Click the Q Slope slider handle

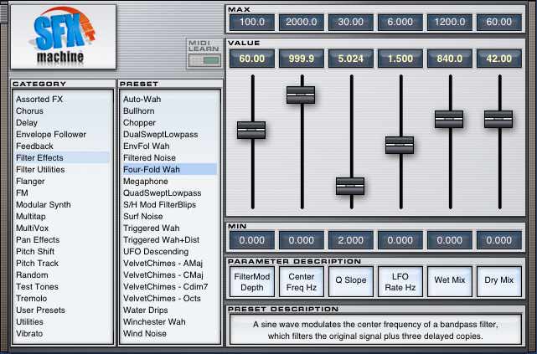(350, 186)
